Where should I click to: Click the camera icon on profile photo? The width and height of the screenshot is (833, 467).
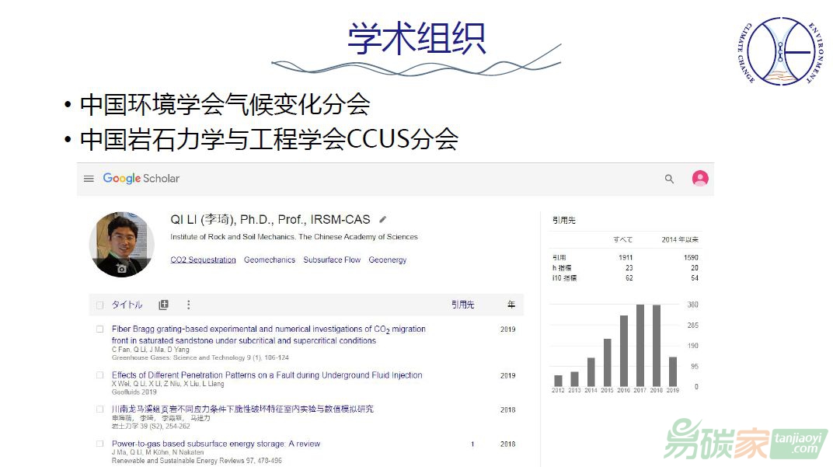[x=121, y=268]
